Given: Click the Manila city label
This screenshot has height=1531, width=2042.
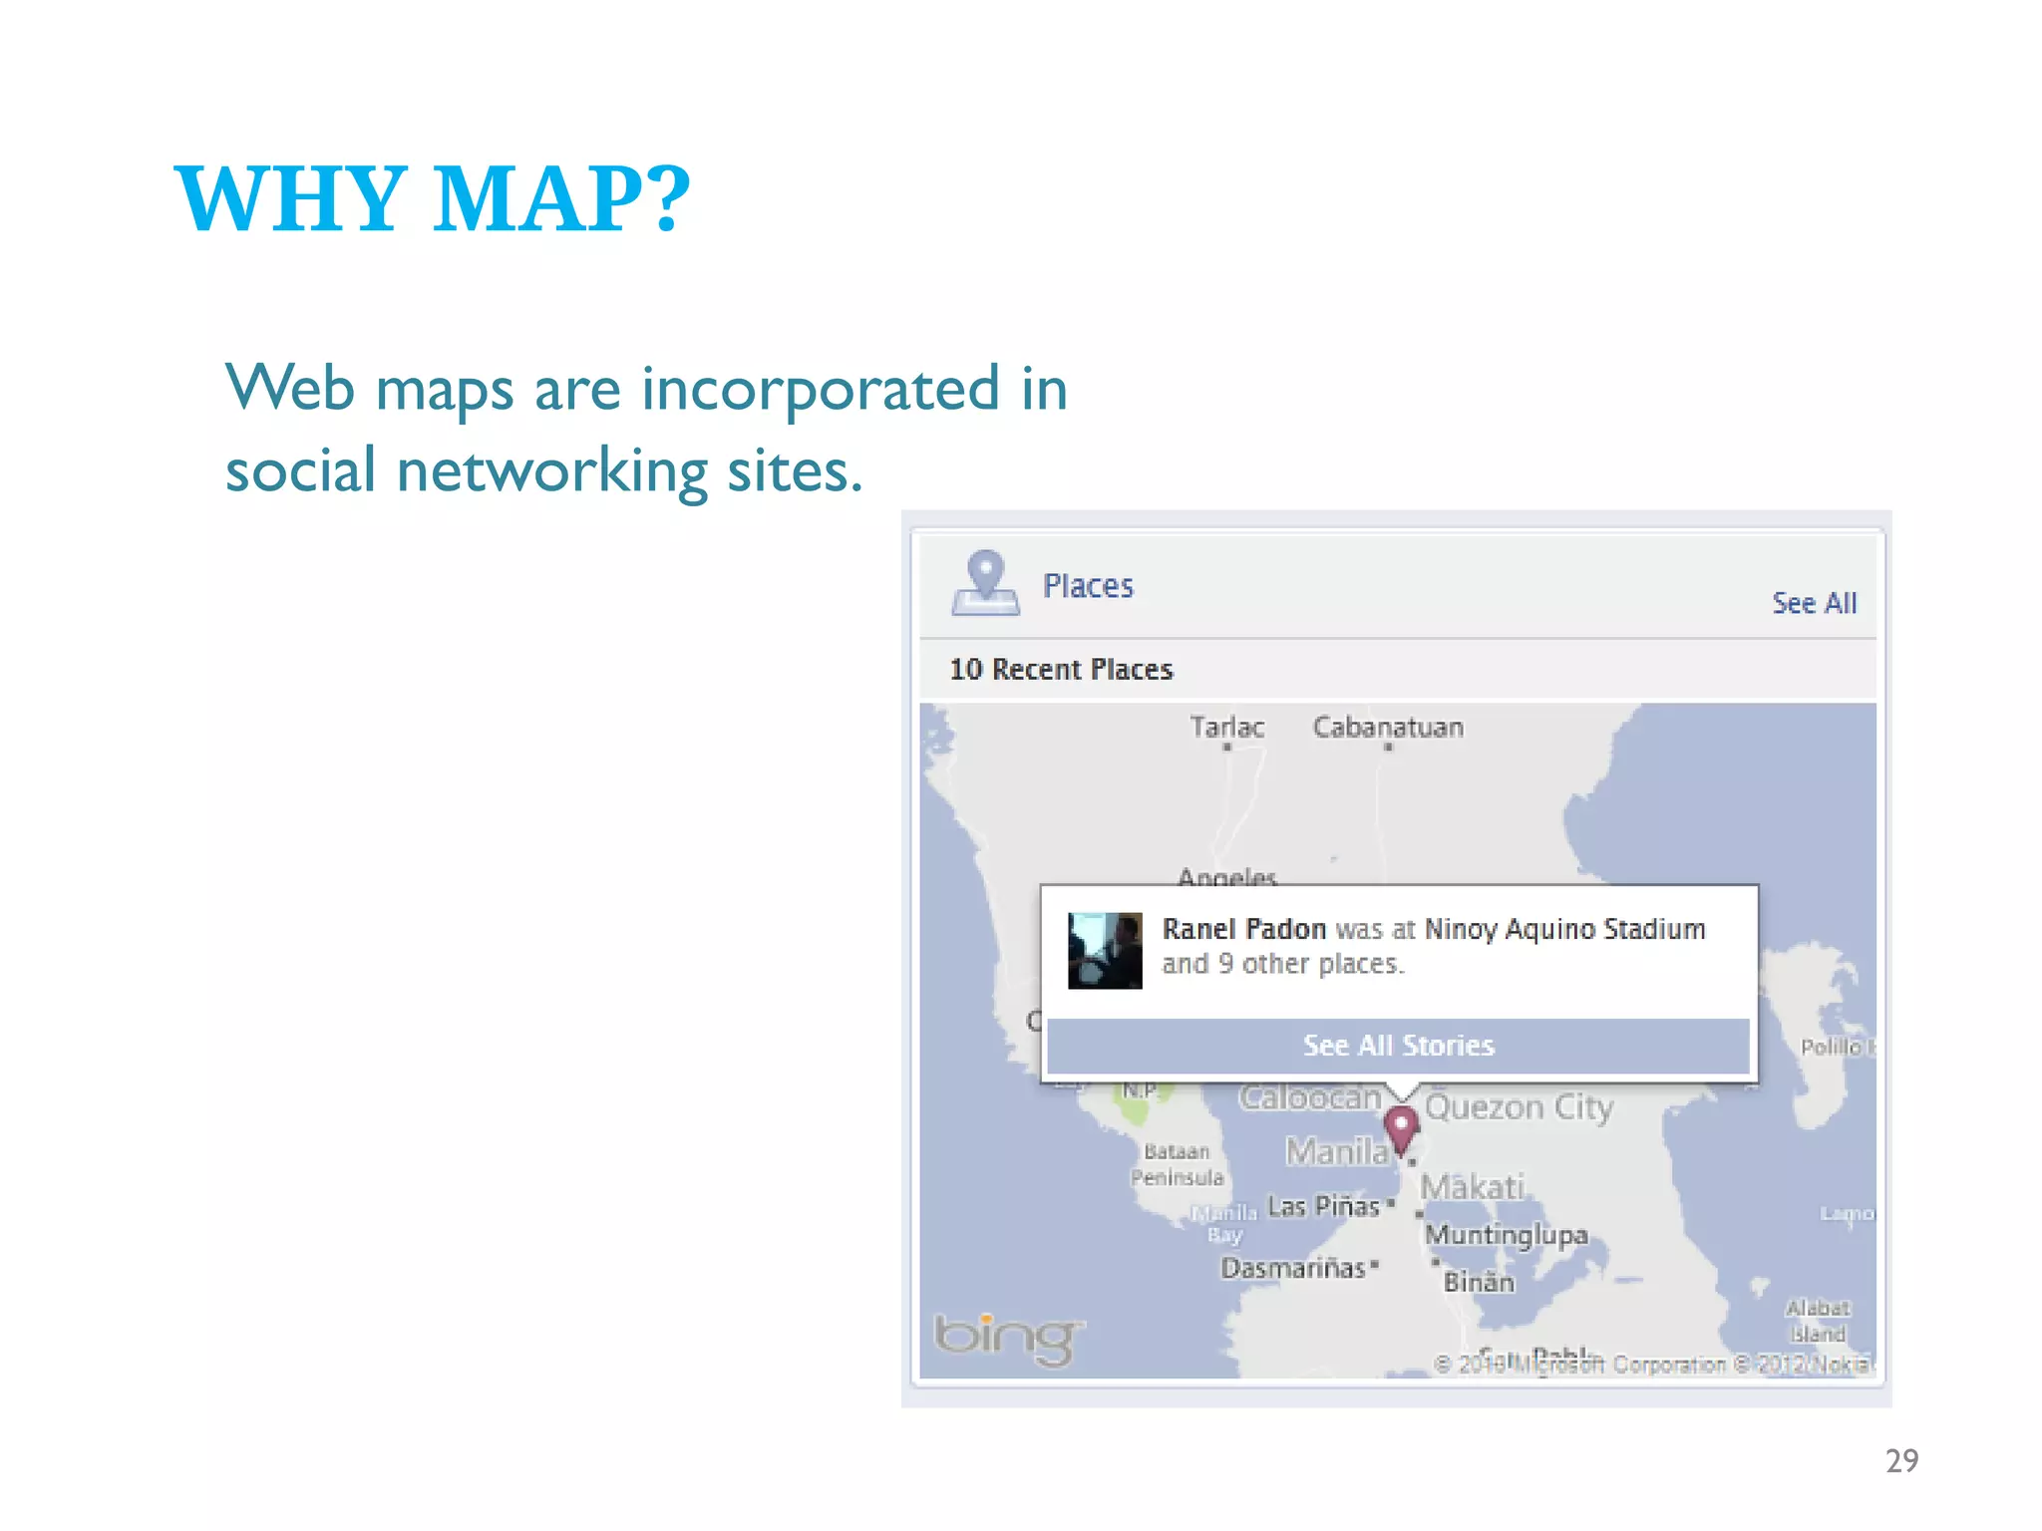Looking at the screenshot, I should 1337,1151.
